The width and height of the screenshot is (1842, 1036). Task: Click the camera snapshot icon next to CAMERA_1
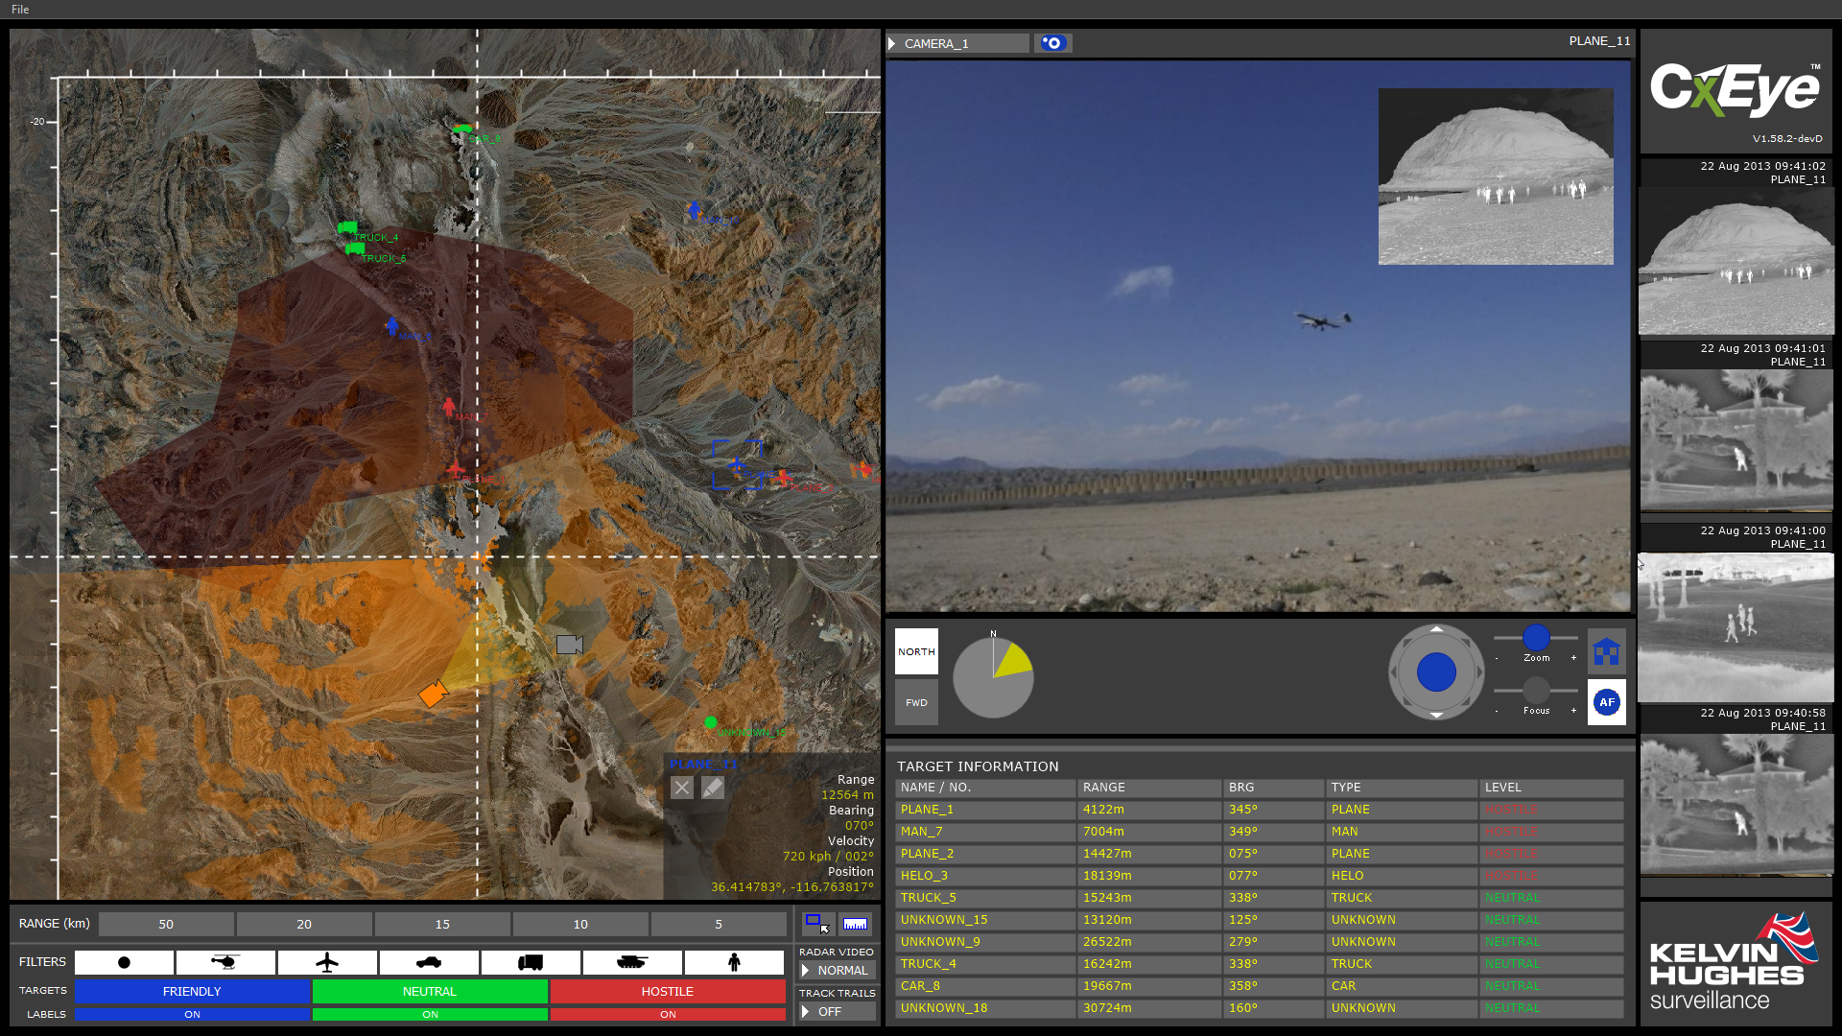pos(1052,42)
